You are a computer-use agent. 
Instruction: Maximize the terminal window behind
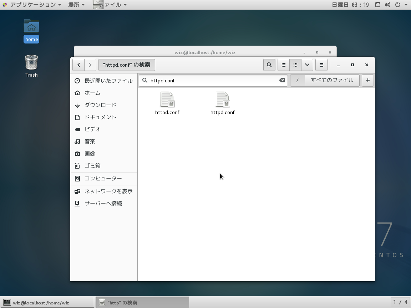point(317,52)
